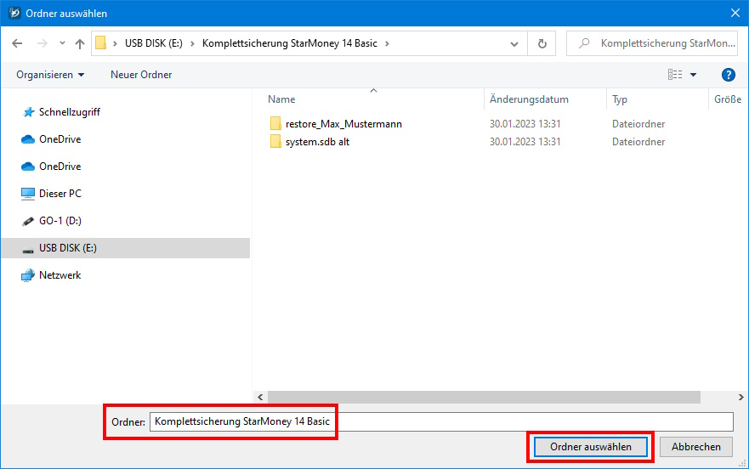
Task: Open Netzwerk in the sidebar
Action: click(x=60, y=275)
